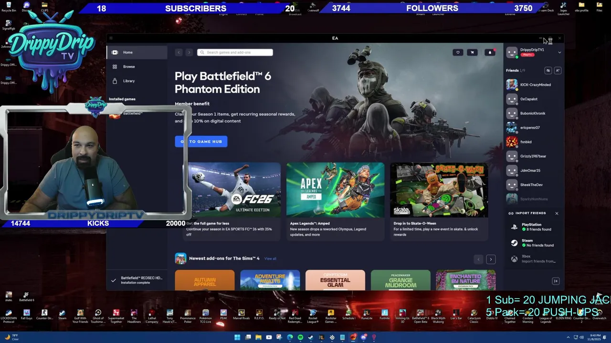Open the Enchanted by Nature add-on tile
Viewport: 611px width, 343px height.
465,280
